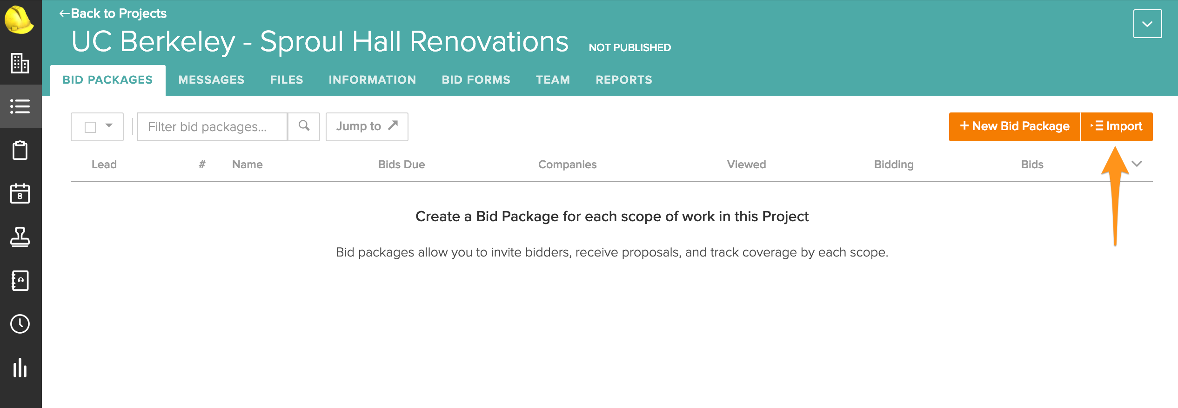Click the stamp icon in sidebar

point(20,237)
